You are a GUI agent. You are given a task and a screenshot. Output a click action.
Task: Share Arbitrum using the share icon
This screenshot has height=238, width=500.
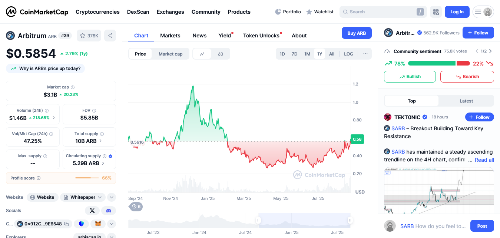click(x=110, y=36)
